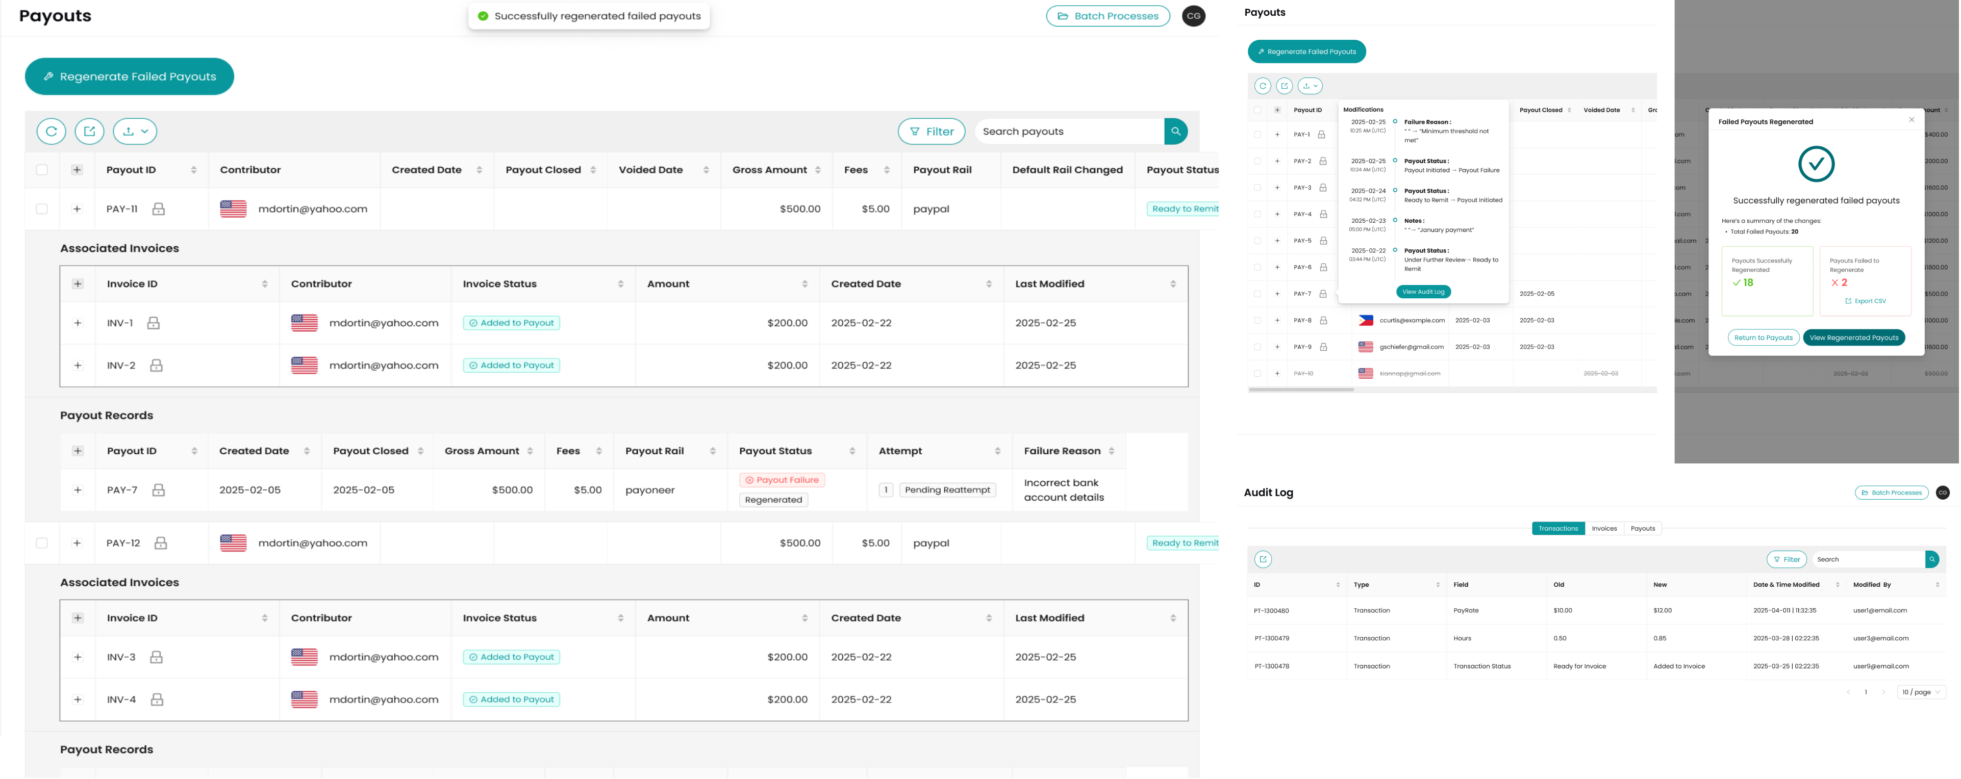Click lock icon beside PAY-9 in small Payouts list
1961x779 pixels.
coord(1323,347)
